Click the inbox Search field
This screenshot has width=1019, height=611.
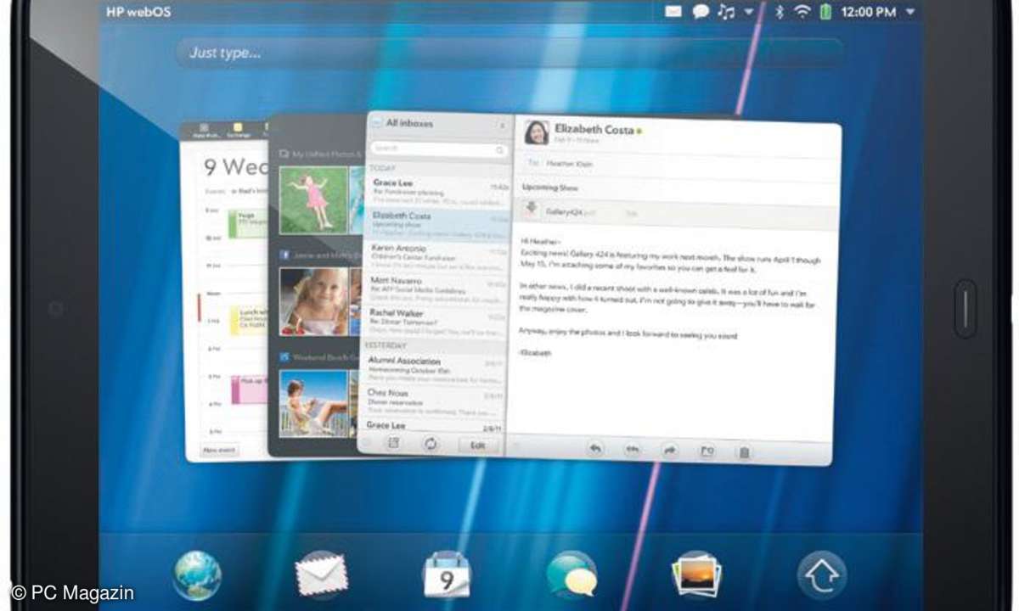[x=439, y=149]
